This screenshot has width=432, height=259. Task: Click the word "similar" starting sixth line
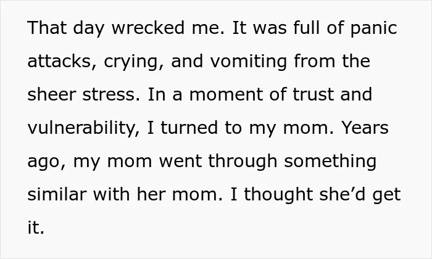pyautogui.click(x=57, y=194)
